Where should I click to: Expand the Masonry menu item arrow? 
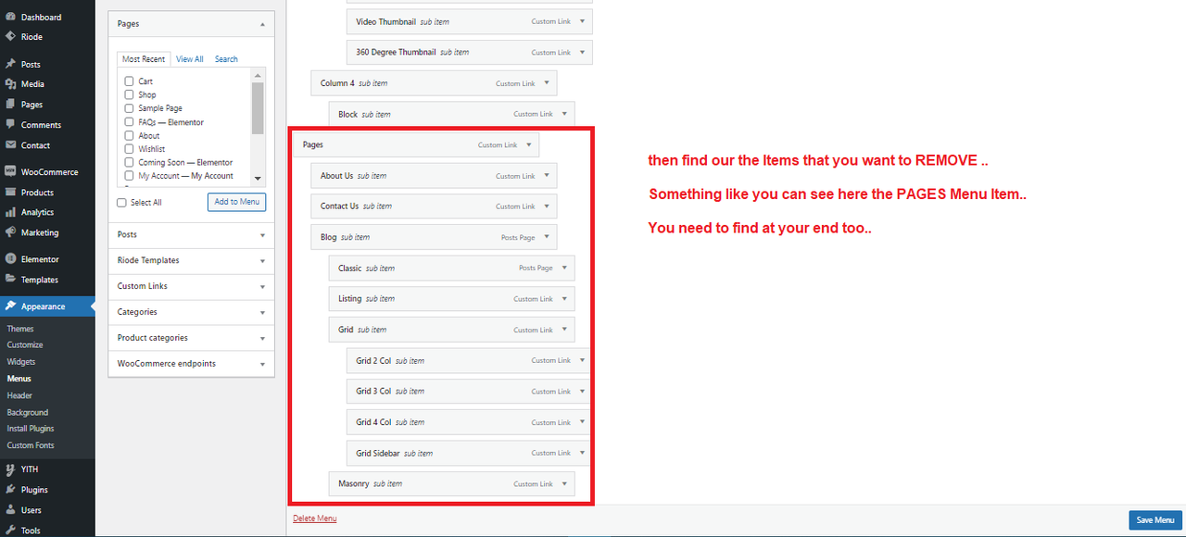point(564,483)
